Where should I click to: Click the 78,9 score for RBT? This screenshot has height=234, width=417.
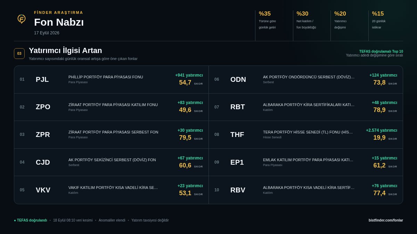(379, 110)
